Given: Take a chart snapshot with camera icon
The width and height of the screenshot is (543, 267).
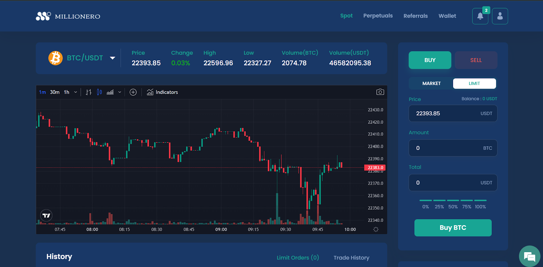Looking at the screenshot, I should [x=380, y=92].
